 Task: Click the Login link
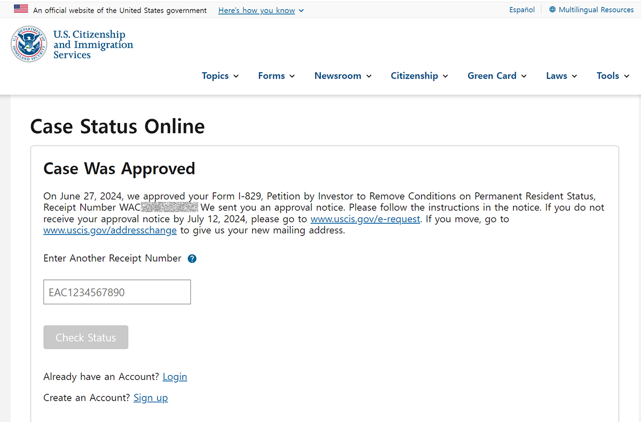click(175, 377)
